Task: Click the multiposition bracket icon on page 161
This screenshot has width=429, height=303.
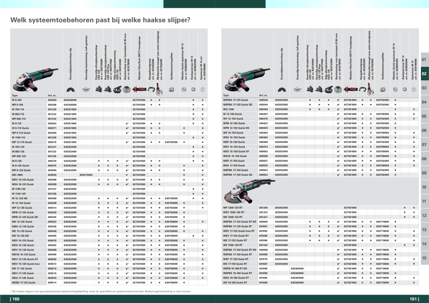Action: tap(371, 89)
